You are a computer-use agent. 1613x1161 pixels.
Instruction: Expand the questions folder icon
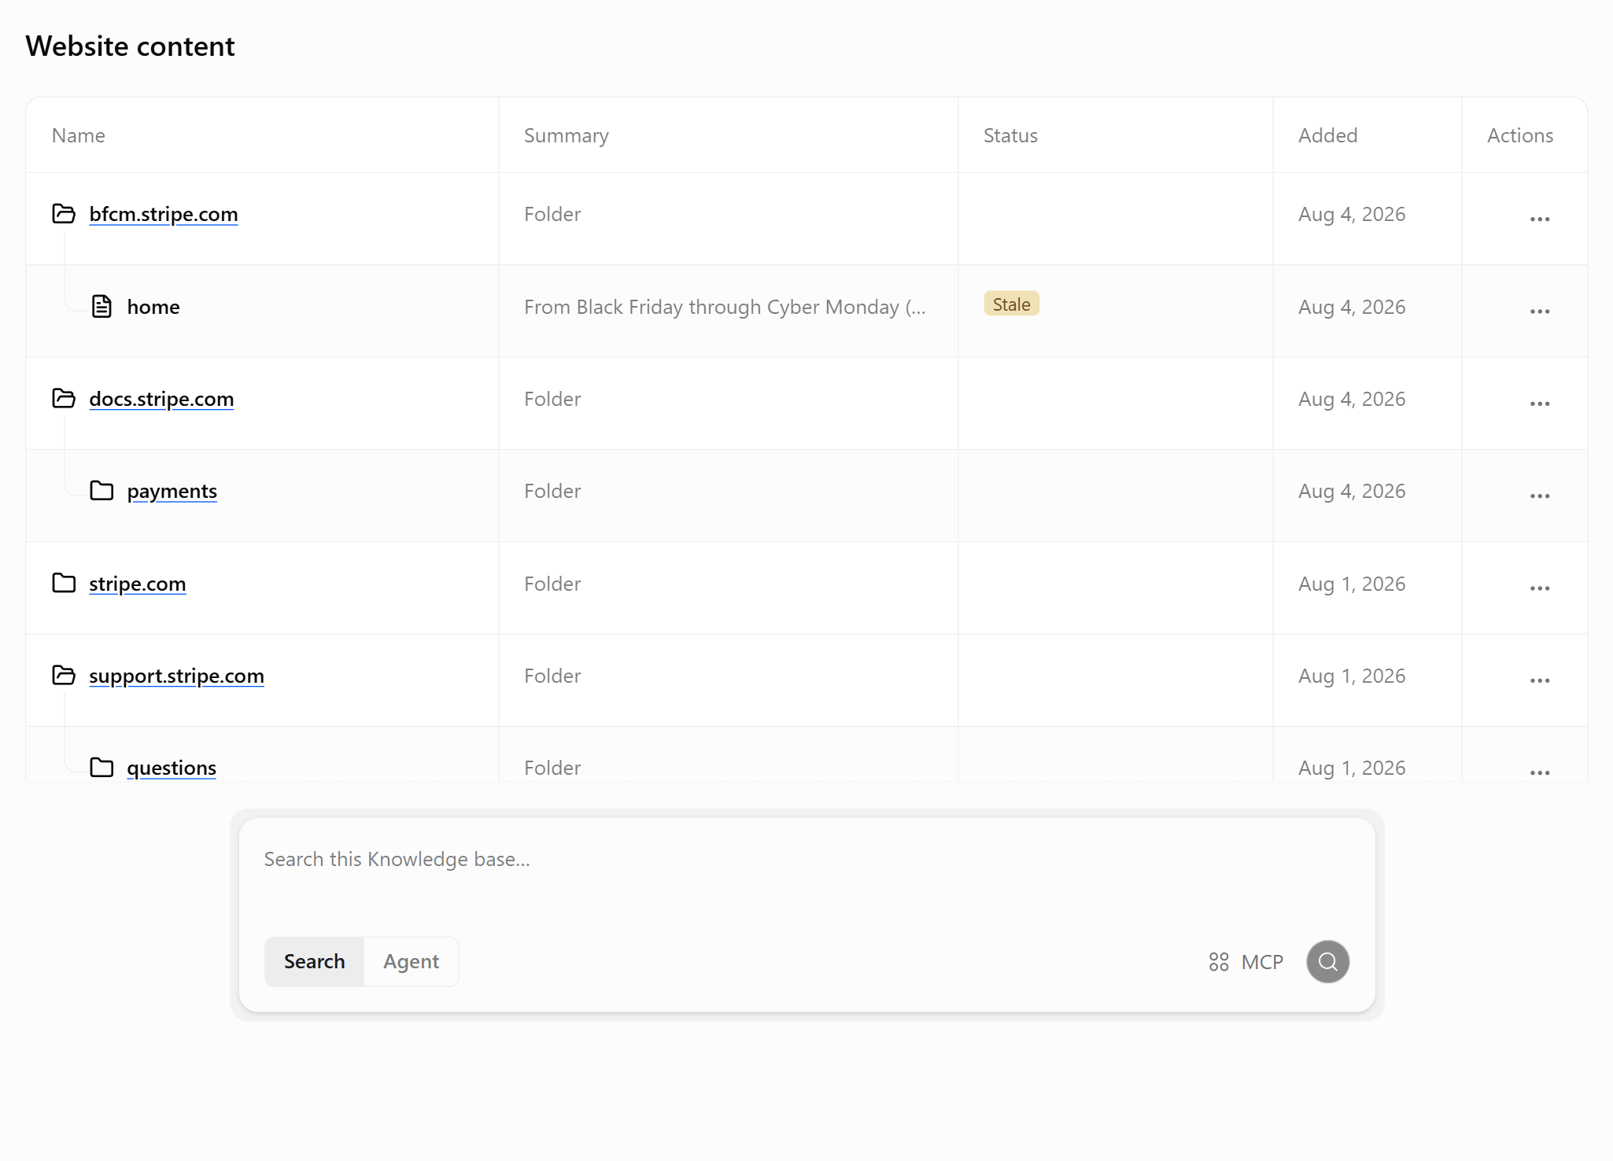(x=102, y=767)
